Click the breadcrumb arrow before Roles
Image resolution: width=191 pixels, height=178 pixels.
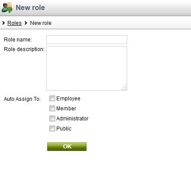3,23
